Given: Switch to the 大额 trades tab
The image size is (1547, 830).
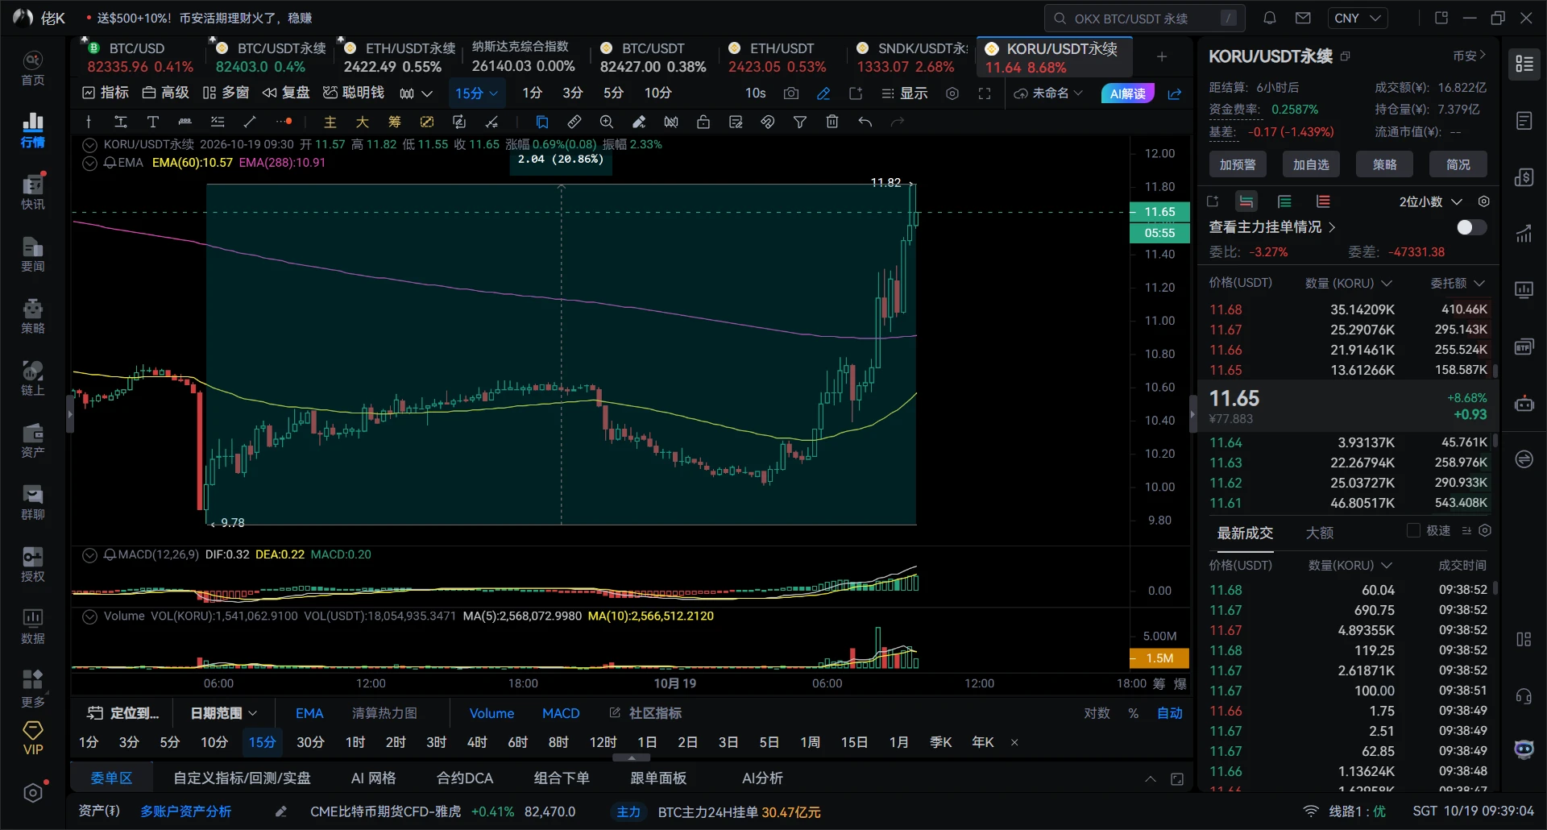Looking at the screenshot, I should (x=1319, y=533).
